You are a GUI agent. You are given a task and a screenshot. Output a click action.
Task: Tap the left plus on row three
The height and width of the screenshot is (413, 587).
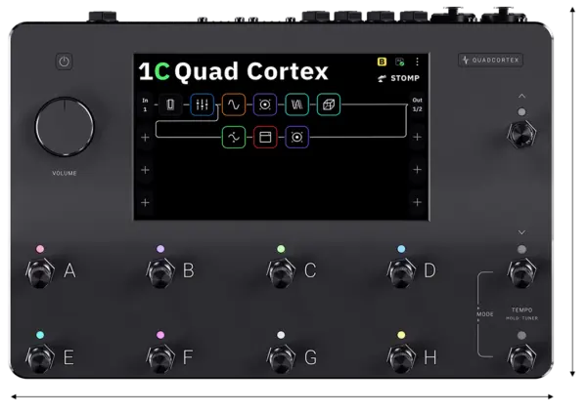[145, 170]
